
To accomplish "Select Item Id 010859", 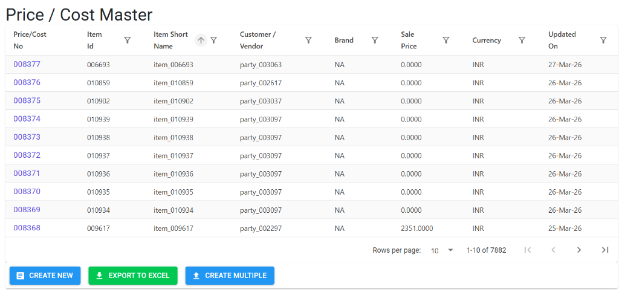I will pos(99,83).
